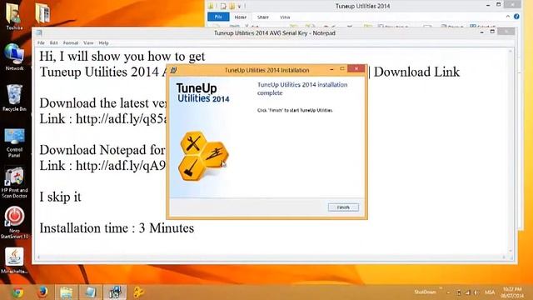Collapse the Explorer ribbon with the chevron
The width and height of the screenshot is (533, 300).
[x=508, y=17]
